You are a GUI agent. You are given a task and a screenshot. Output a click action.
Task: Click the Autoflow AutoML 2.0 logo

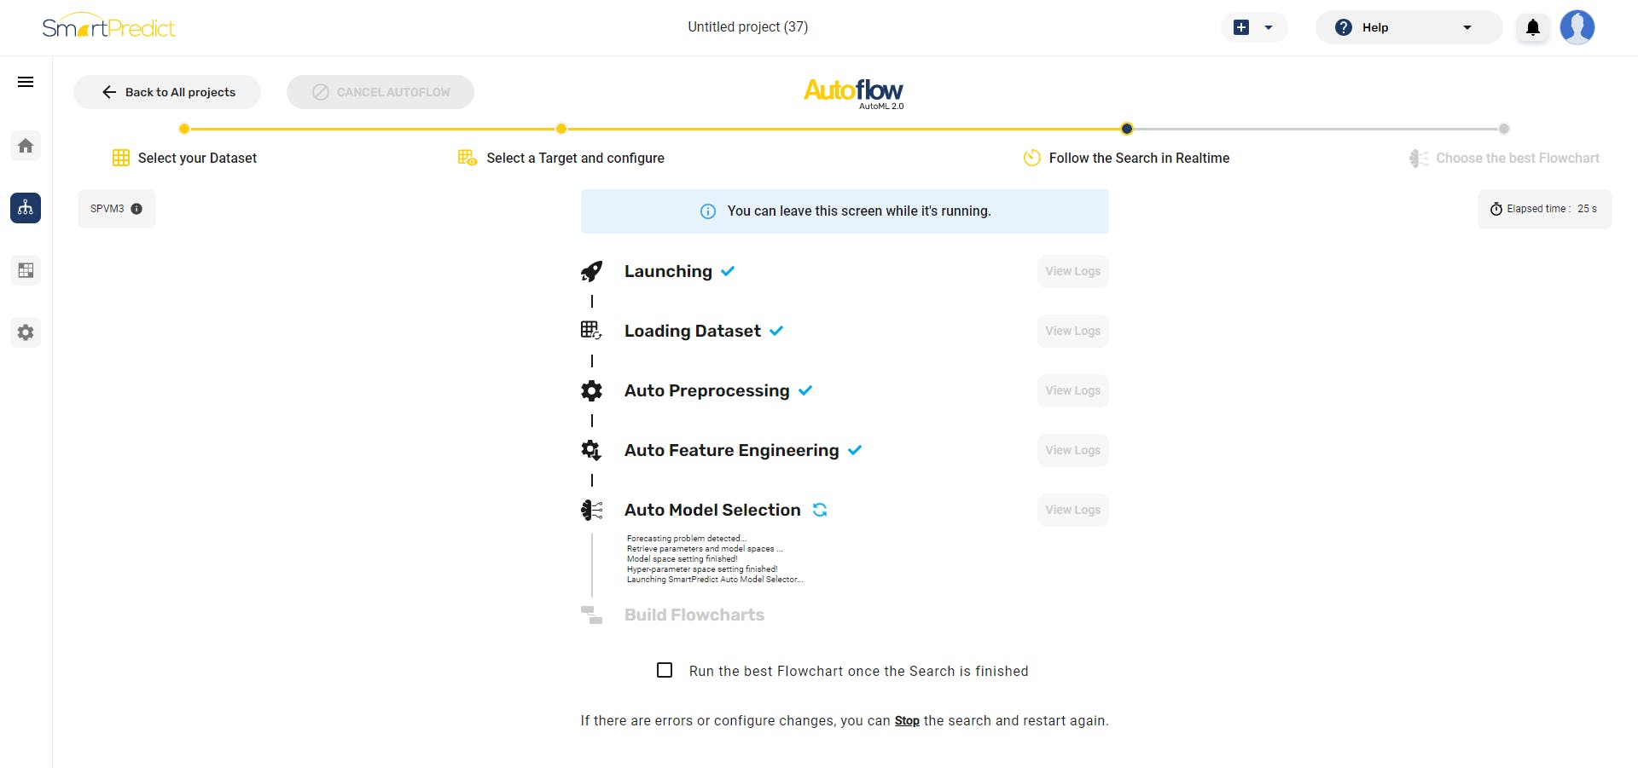coord(853,93)
